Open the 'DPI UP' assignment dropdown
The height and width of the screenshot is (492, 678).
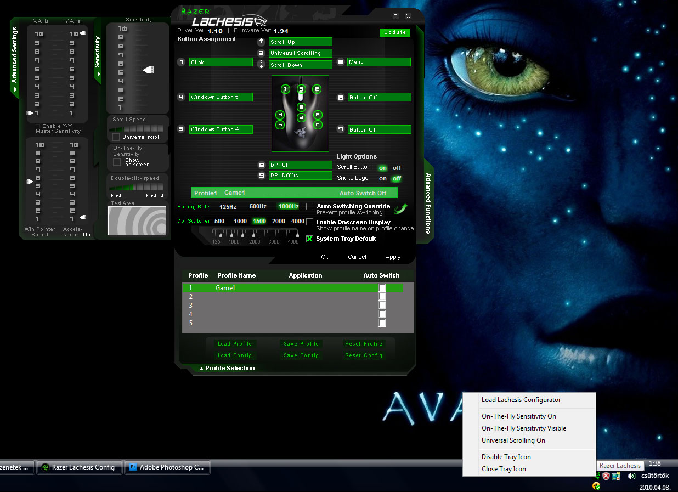point(301,165)
